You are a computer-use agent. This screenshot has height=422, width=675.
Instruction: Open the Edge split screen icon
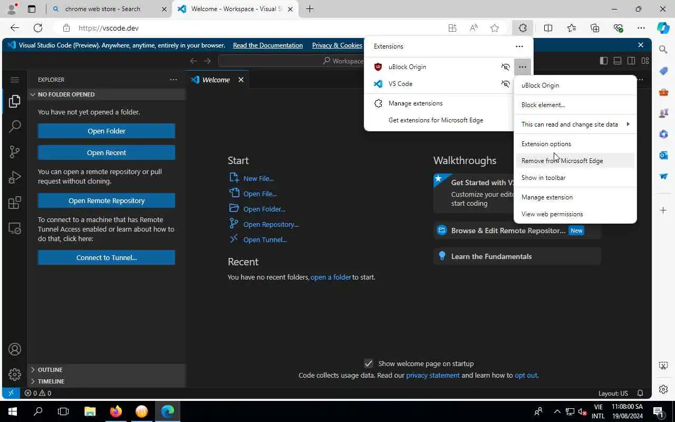(x=548, y=28)
